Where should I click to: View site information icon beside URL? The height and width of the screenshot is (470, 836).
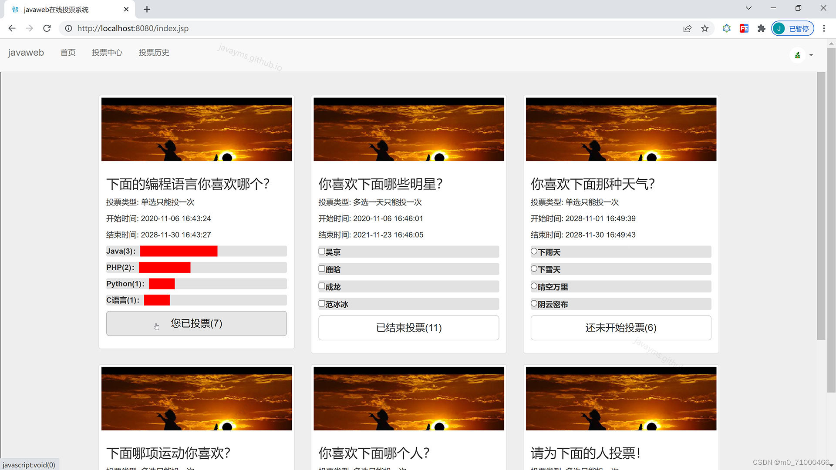(68, 28)
